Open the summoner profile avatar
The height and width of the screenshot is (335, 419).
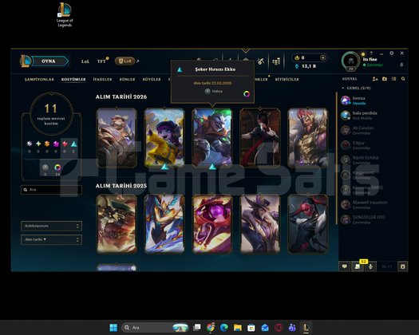point(351,61)
